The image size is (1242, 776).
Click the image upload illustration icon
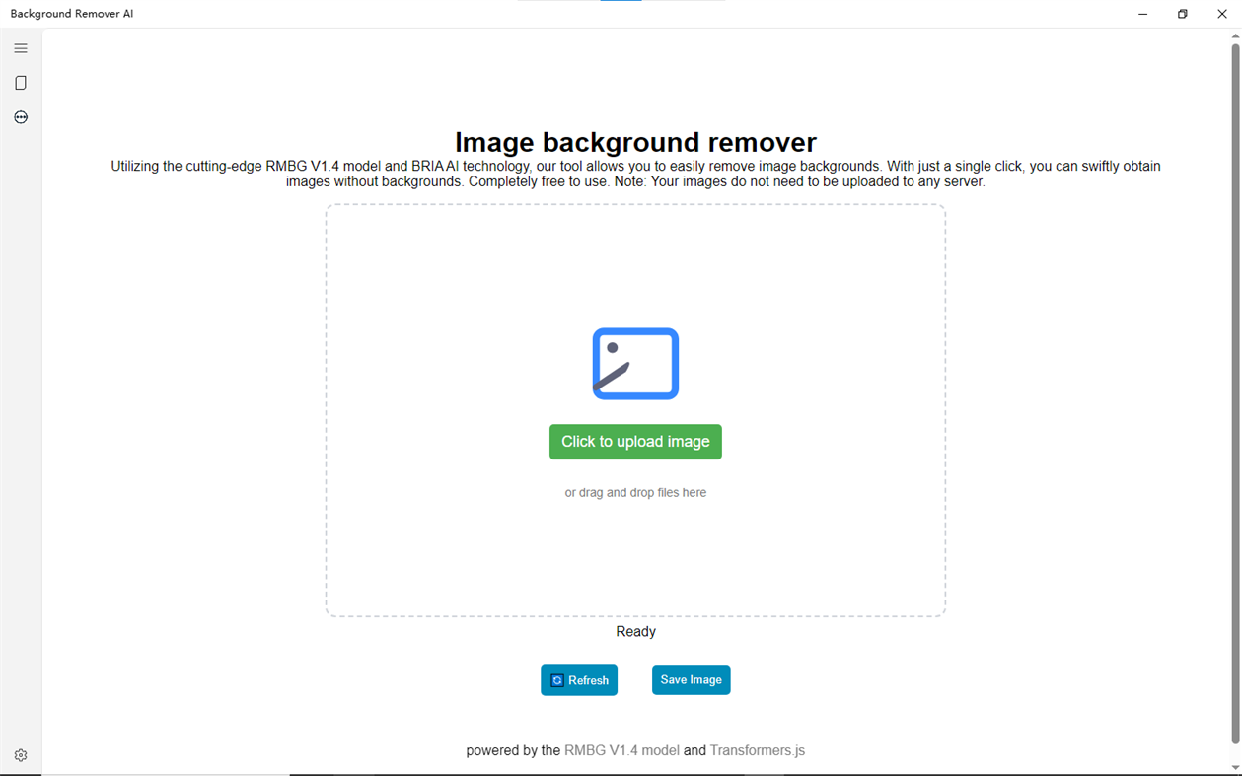point(634,364)
